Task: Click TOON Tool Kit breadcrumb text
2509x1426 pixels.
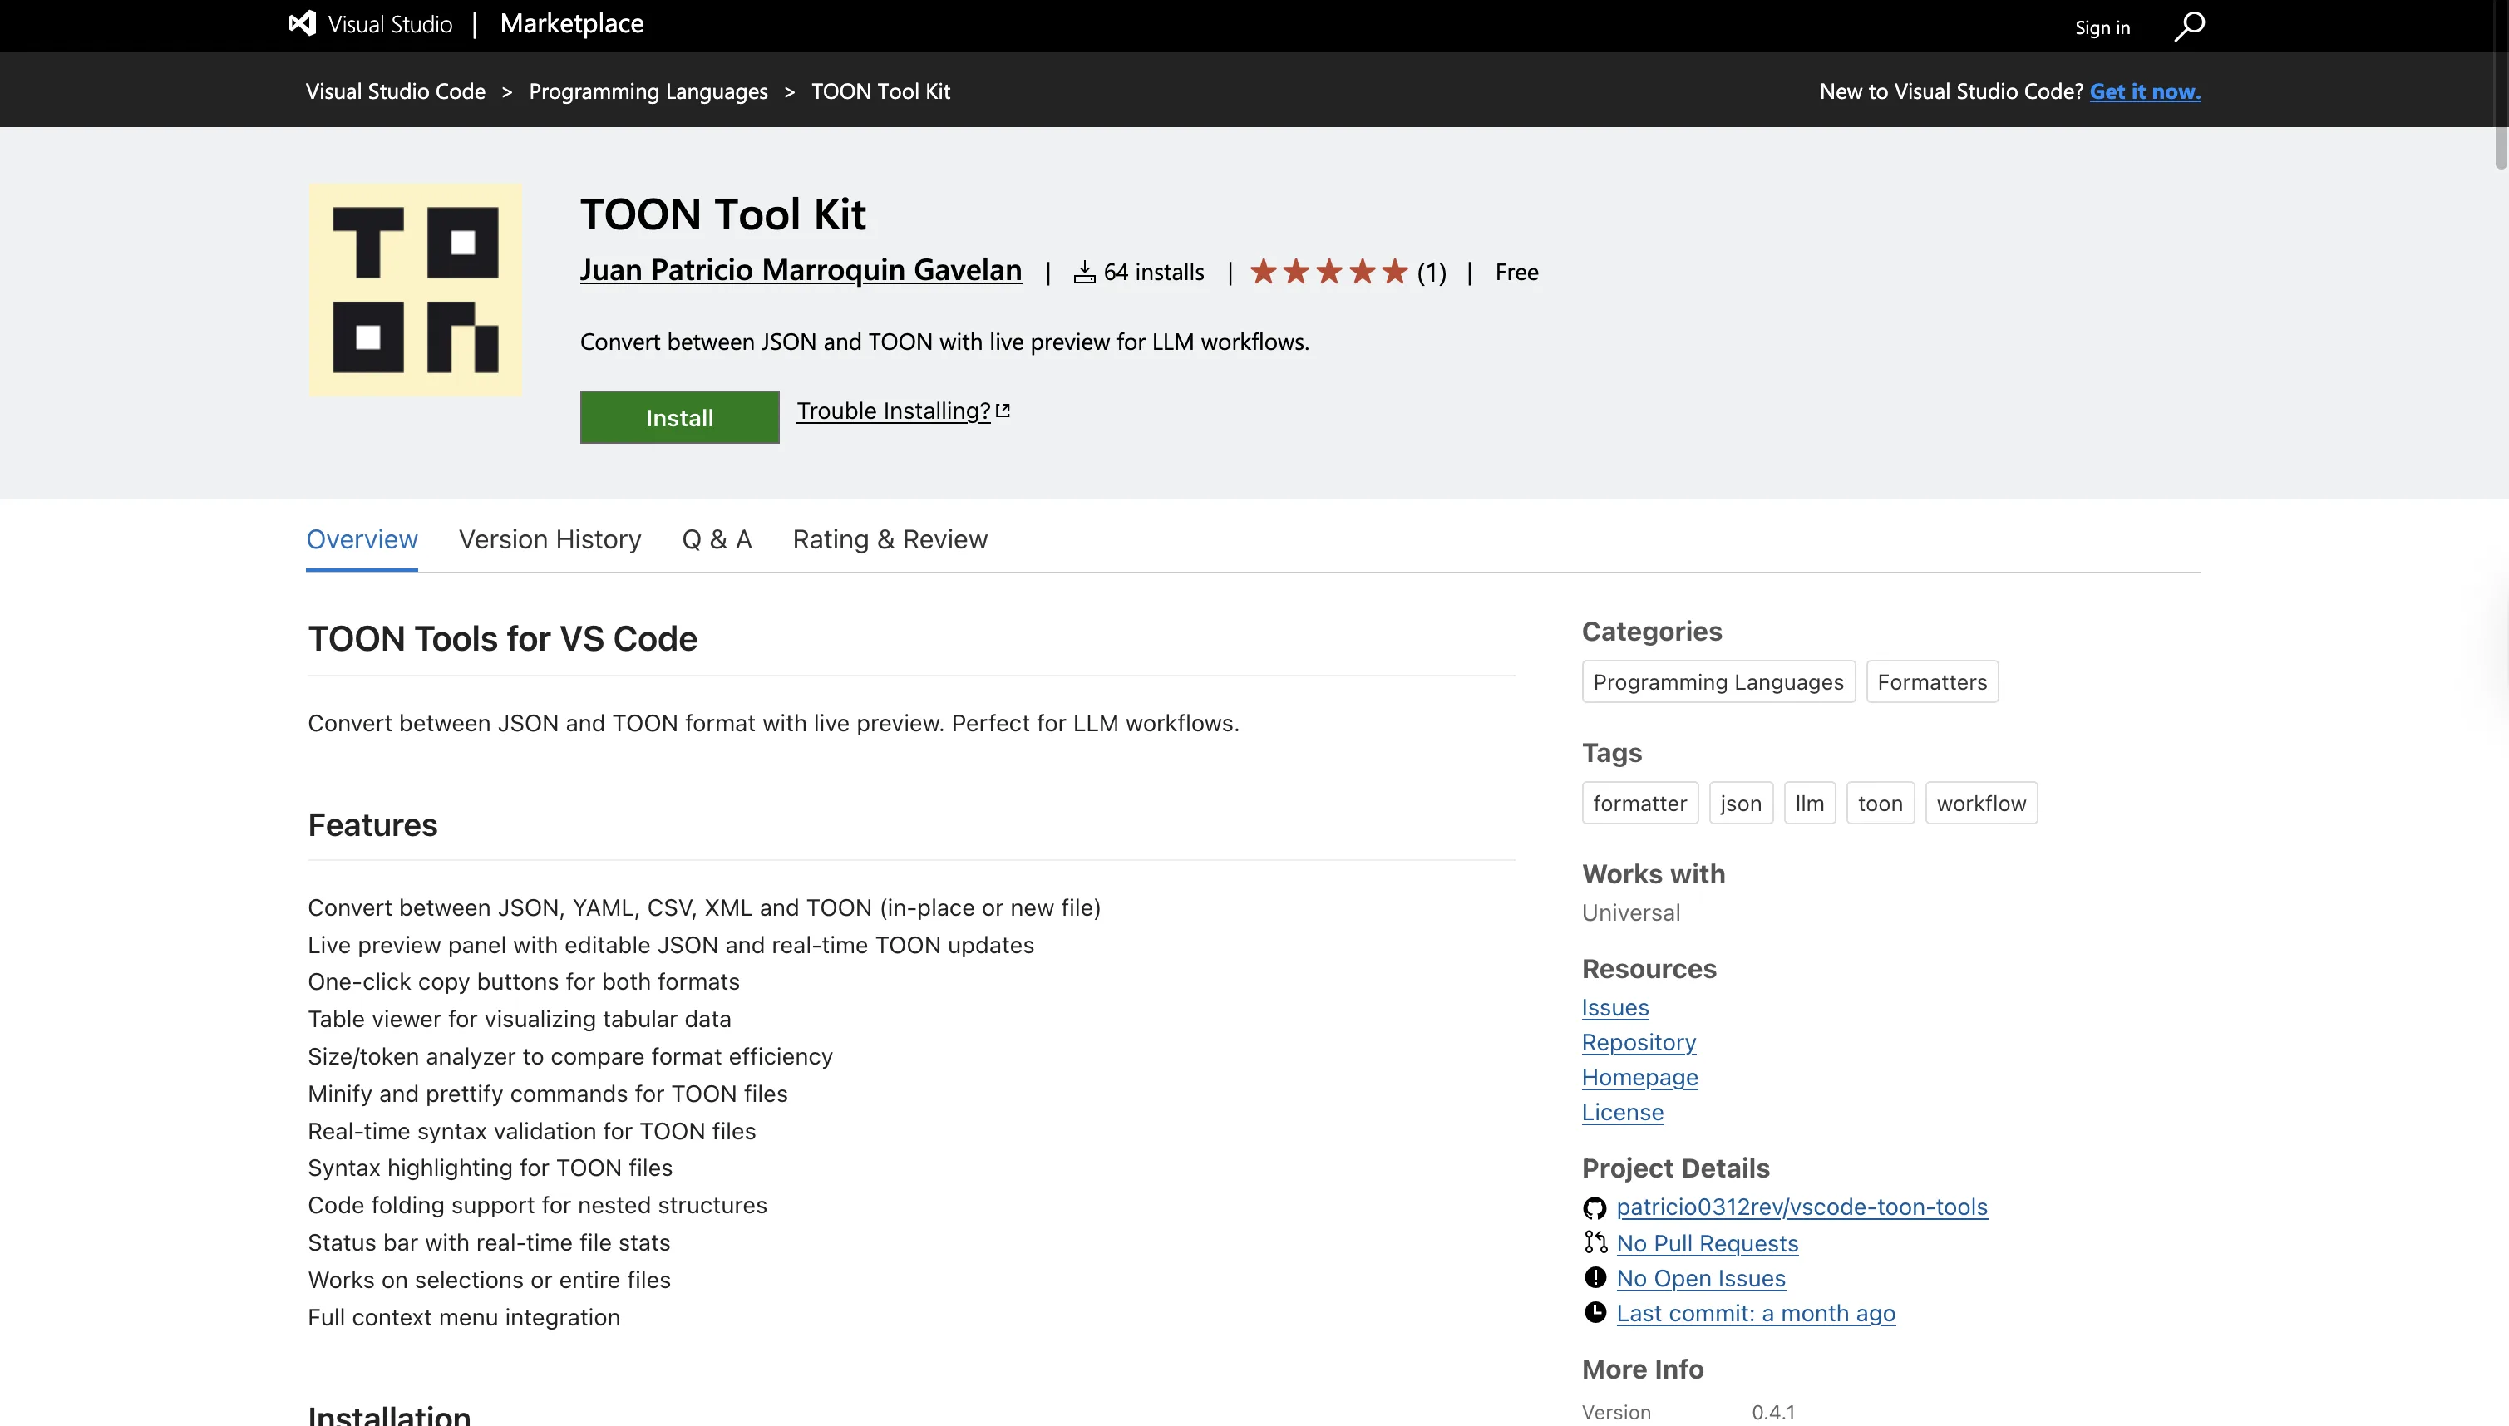Action: click(x=880, y=91)
